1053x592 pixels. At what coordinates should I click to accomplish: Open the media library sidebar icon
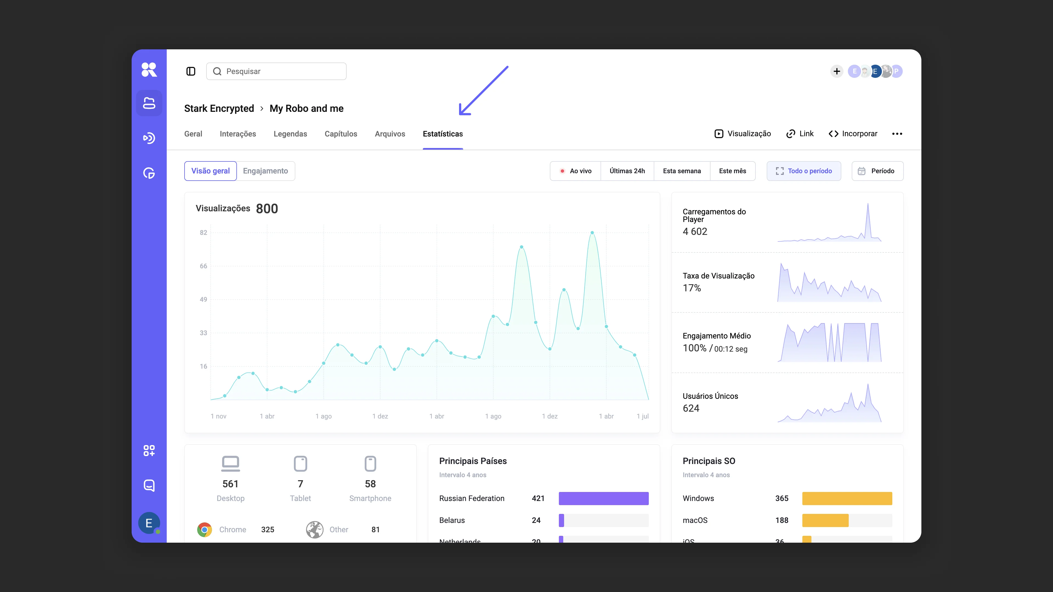click(149, 103)
